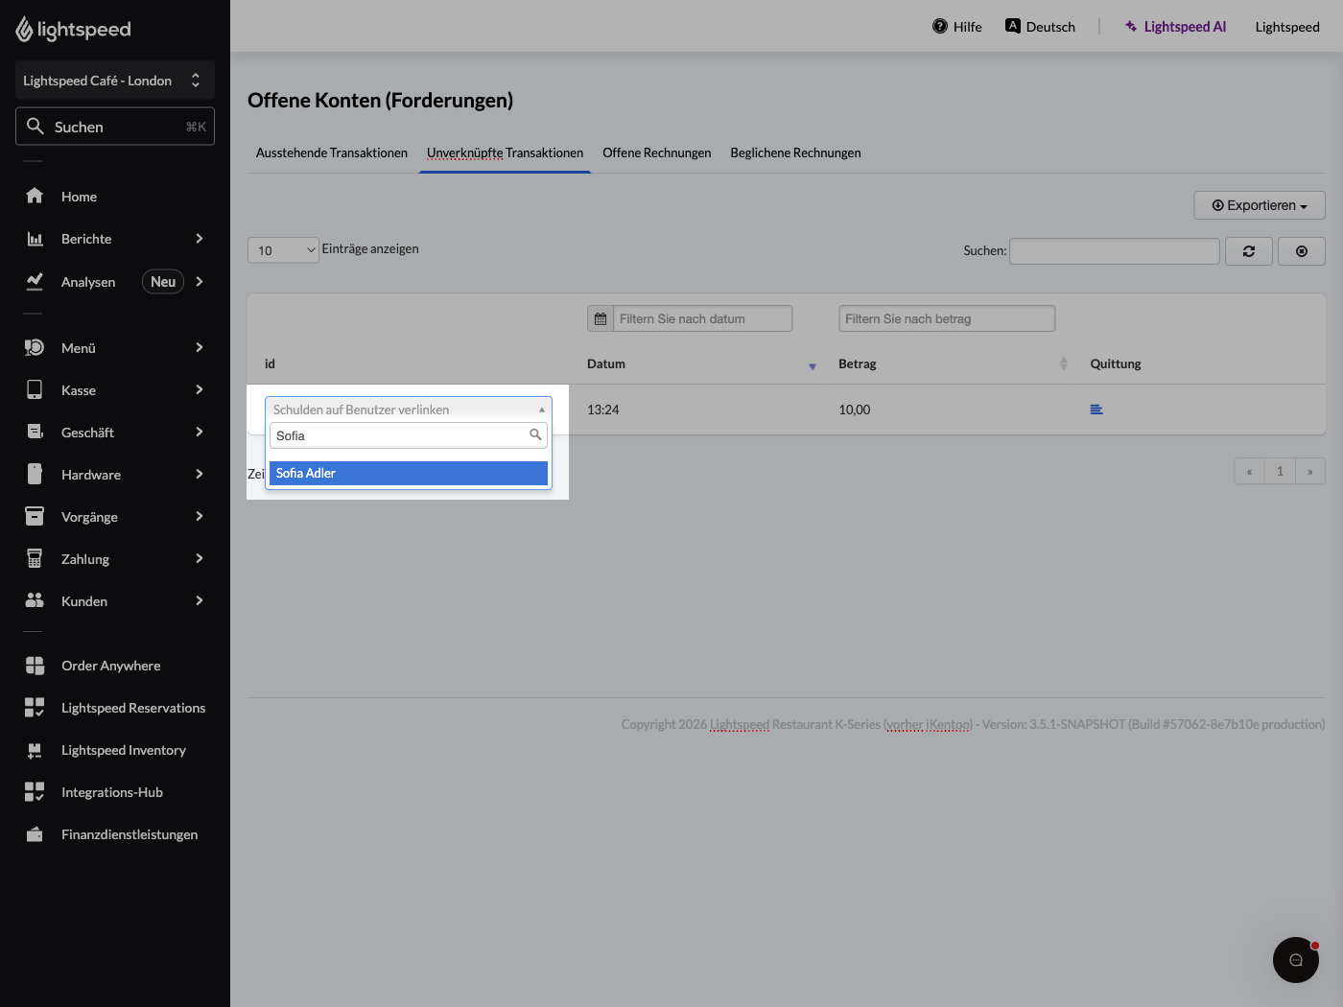
Task: Click the Kunden people icon
Action: pos(35,600)
